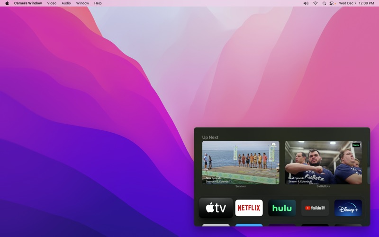Open the Camera Window app menu
The image size is (379, 237).
[28, 3]
